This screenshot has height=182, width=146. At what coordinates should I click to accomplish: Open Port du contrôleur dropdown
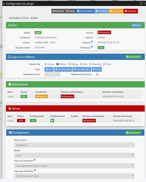pos(74,166)
